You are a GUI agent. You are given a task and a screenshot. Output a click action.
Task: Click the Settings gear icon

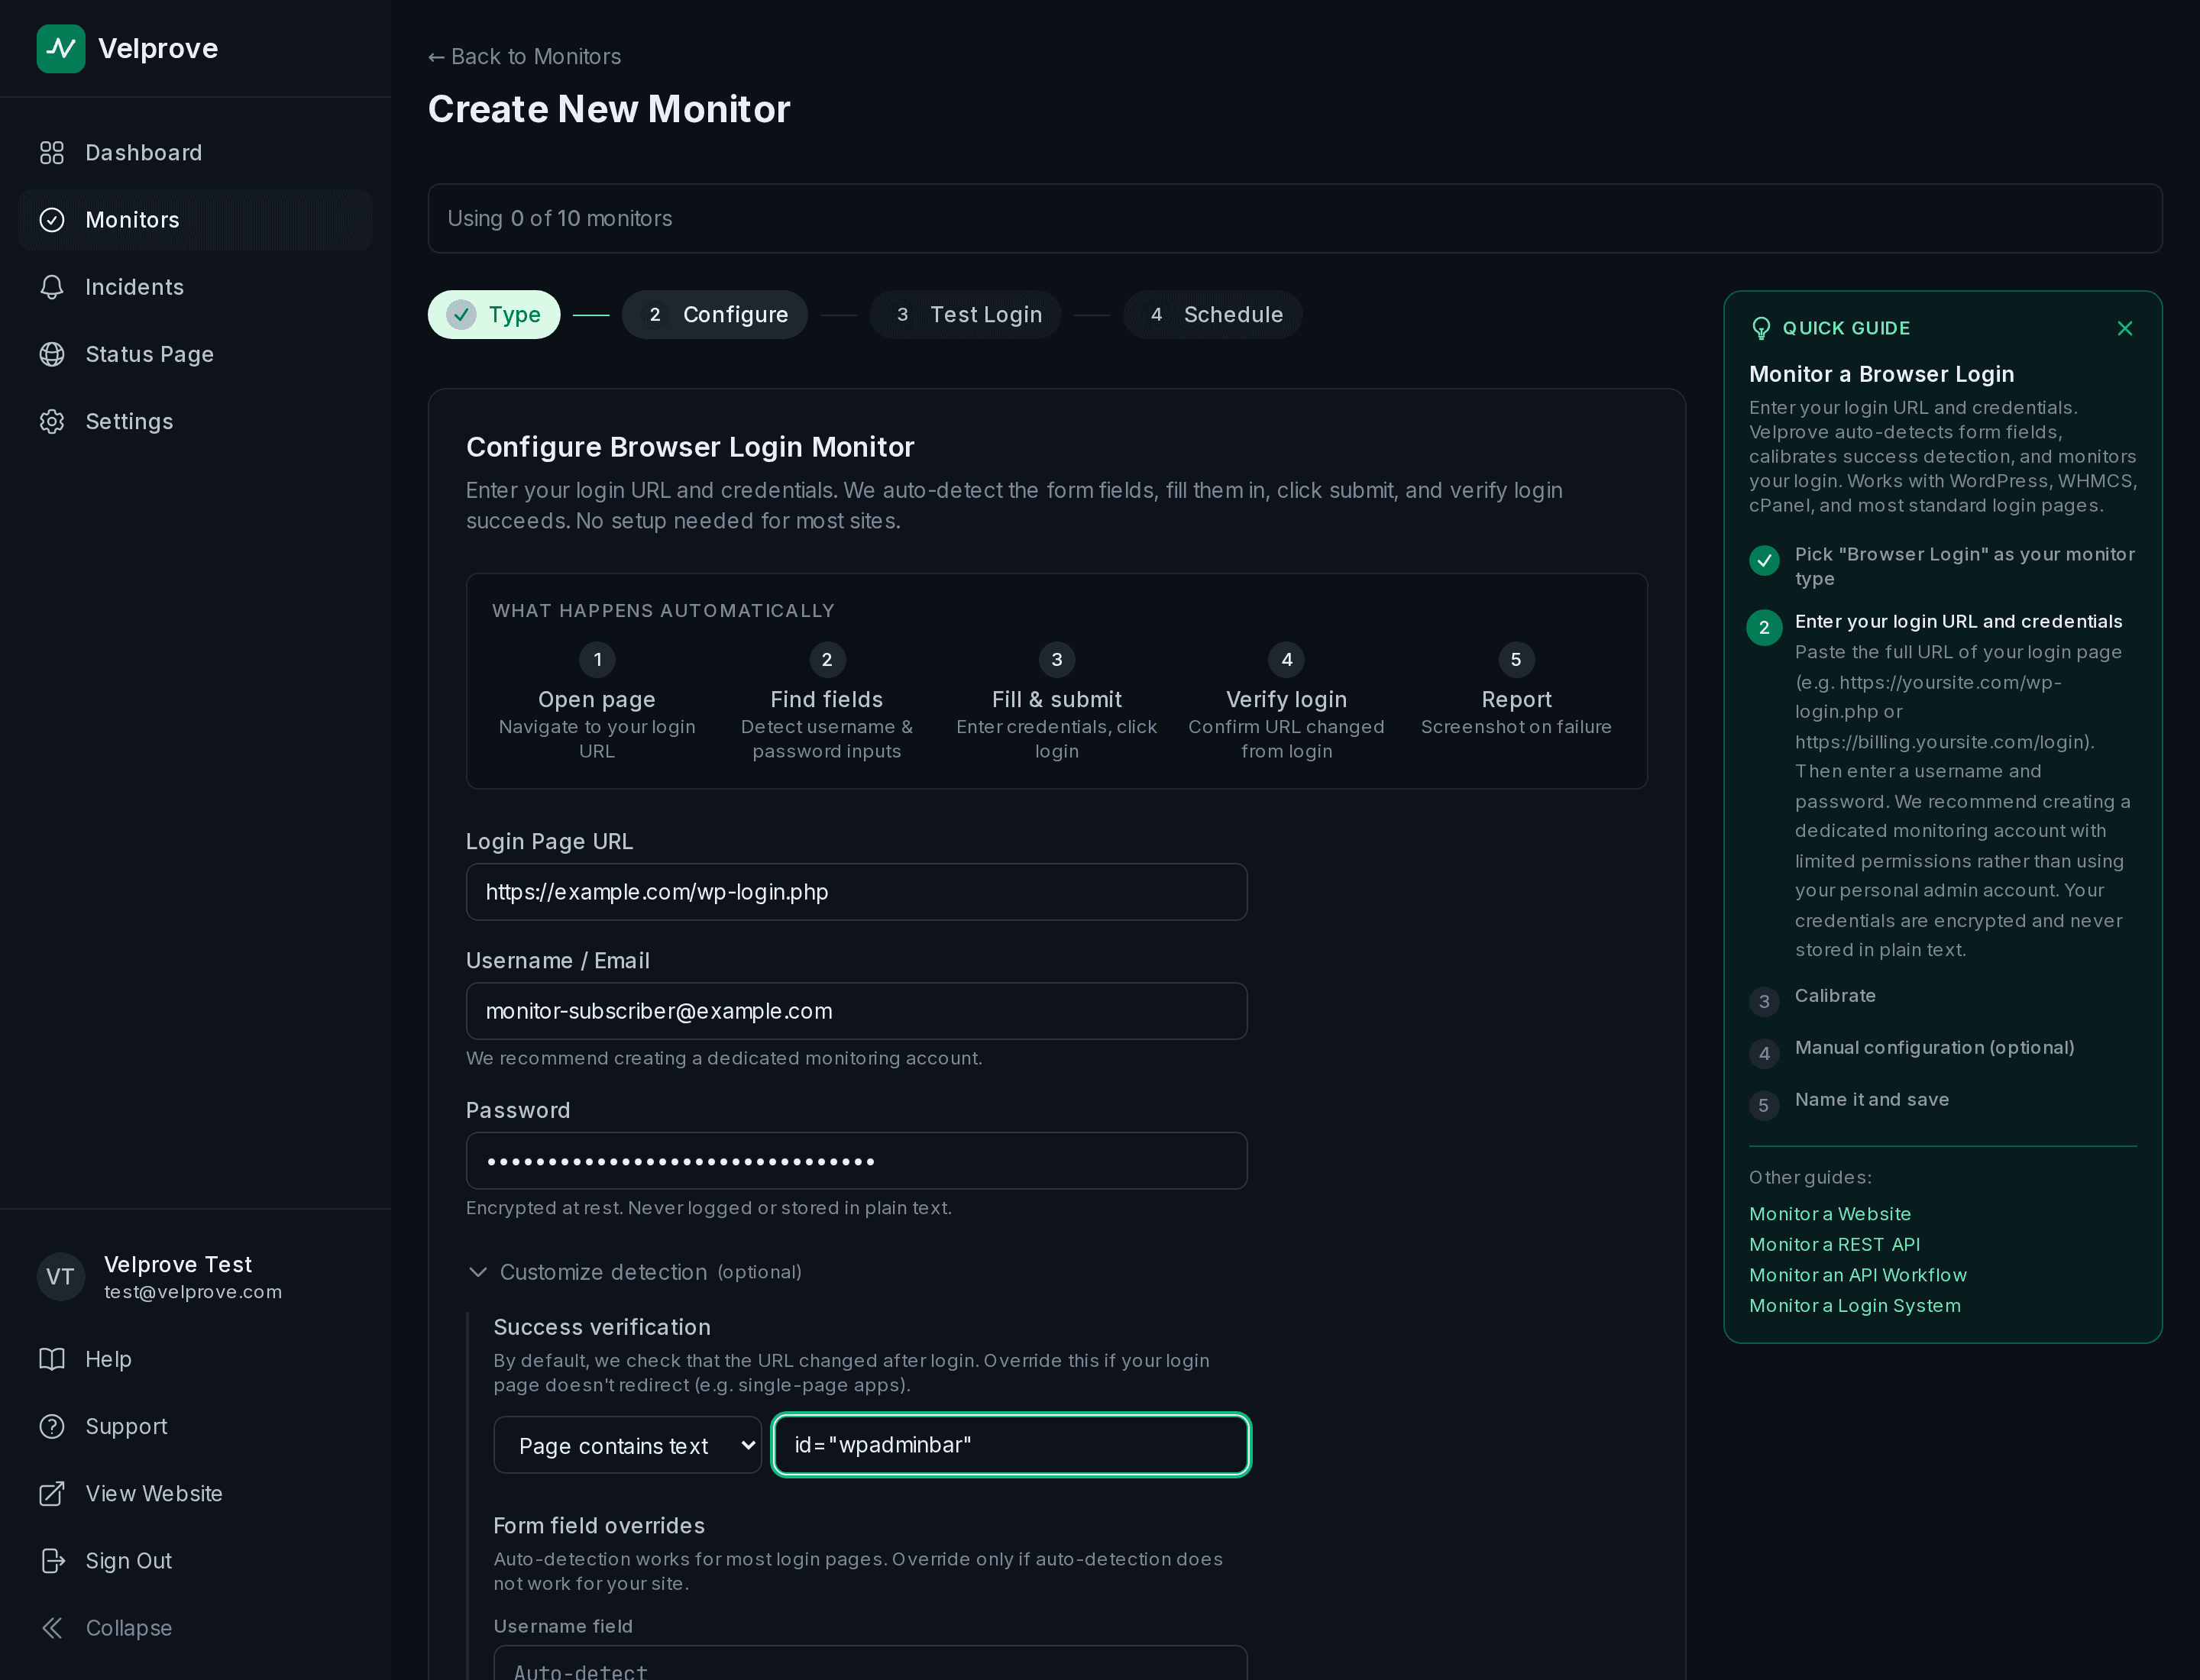(x=52, y=421)
